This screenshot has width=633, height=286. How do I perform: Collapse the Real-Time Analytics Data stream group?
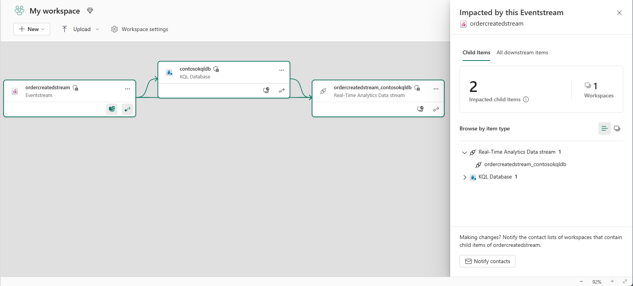[465, 153]
